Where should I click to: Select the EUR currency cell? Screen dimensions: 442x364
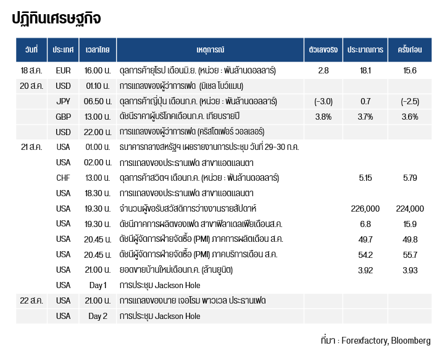[x=63, y=70]
